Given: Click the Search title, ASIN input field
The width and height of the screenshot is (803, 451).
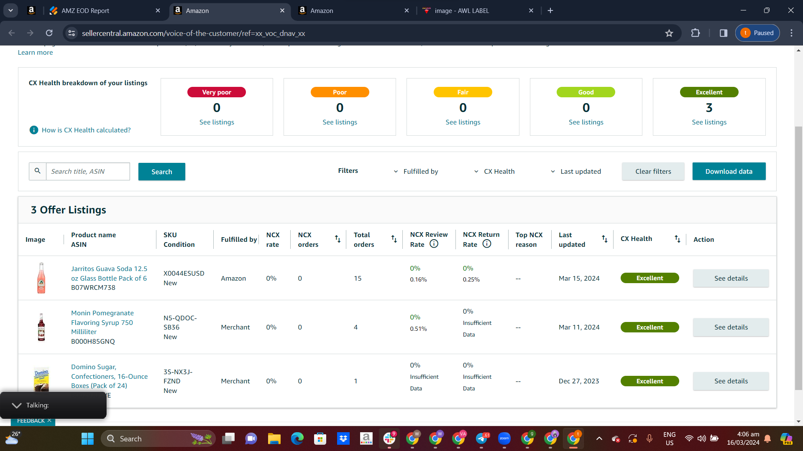Looking at the screenshot, I should point(88,172).
